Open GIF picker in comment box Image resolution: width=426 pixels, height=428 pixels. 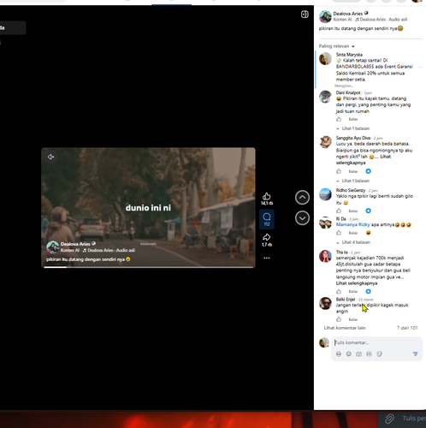coord(369,354)
